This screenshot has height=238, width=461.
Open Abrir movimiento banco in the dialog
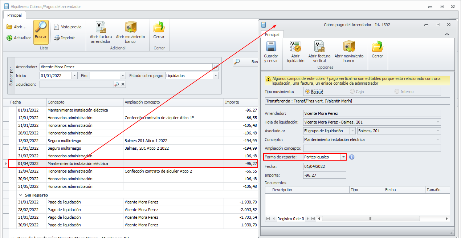click(x=349, y=52)
